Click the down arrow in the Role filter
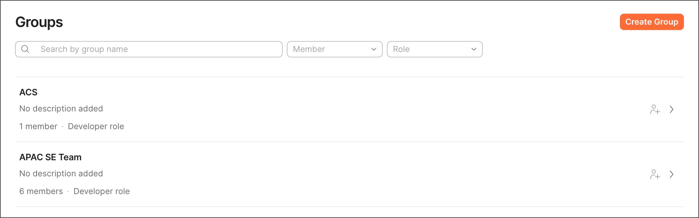Image resolution: width=699 pixels, height=218 pixels. [474, 49]
